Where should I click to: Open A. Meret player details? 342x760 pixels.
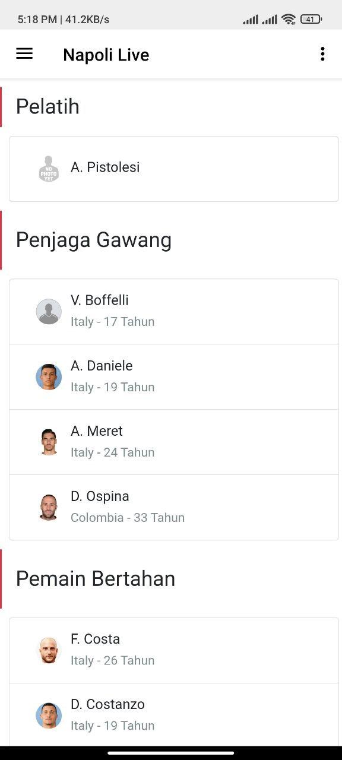pos(174,442)
